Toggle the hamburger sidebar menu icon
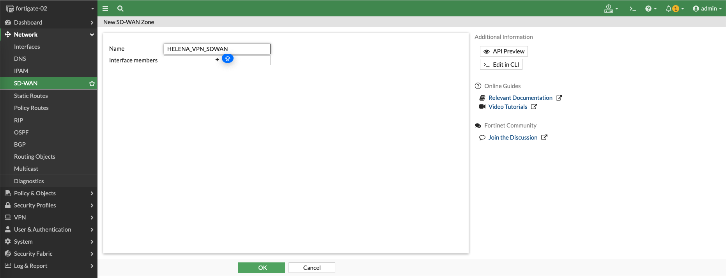 105,9
